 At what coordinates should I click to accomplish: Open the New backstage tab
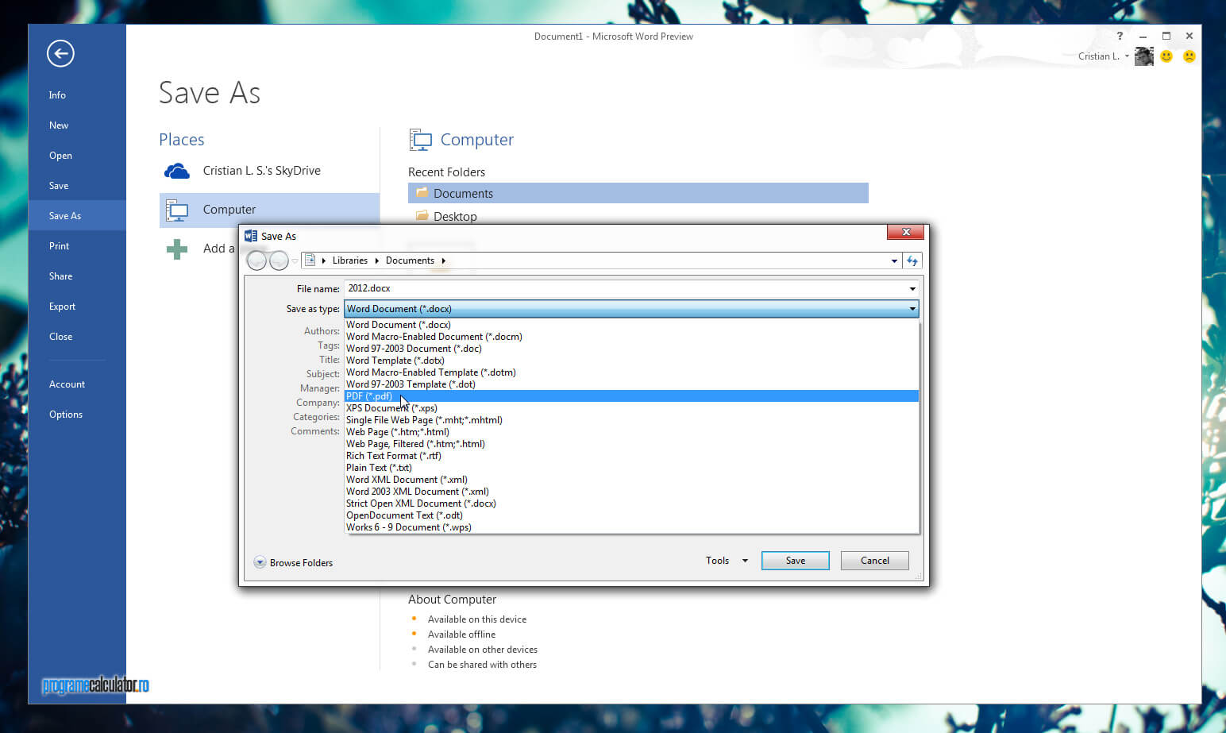77,125
